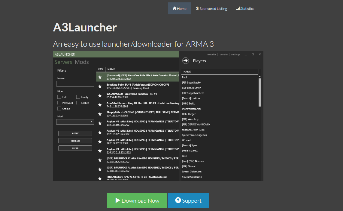Screen dimensions: 343x211
Task: Close the A3Launcher window
Action: pyautogui.click(x=260, y=54)
